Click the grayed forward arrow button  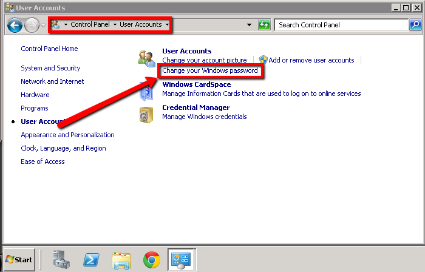(x=32, y=25)
